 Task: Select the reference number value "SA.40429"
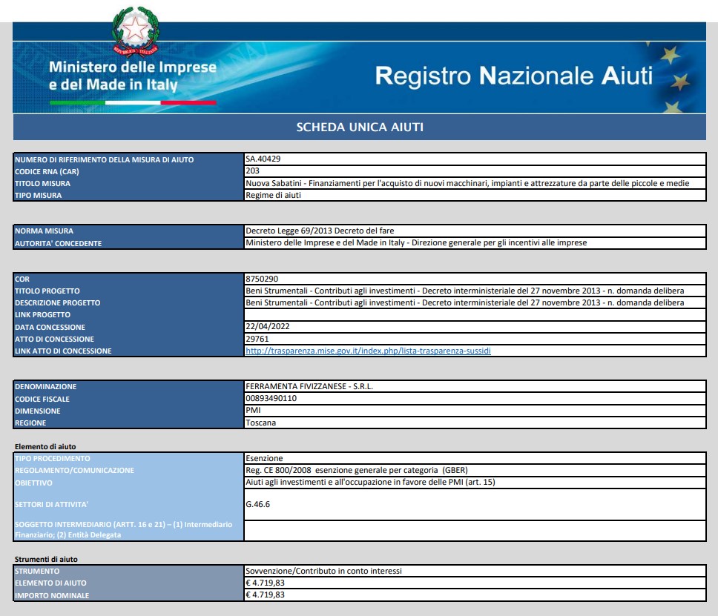263,159
